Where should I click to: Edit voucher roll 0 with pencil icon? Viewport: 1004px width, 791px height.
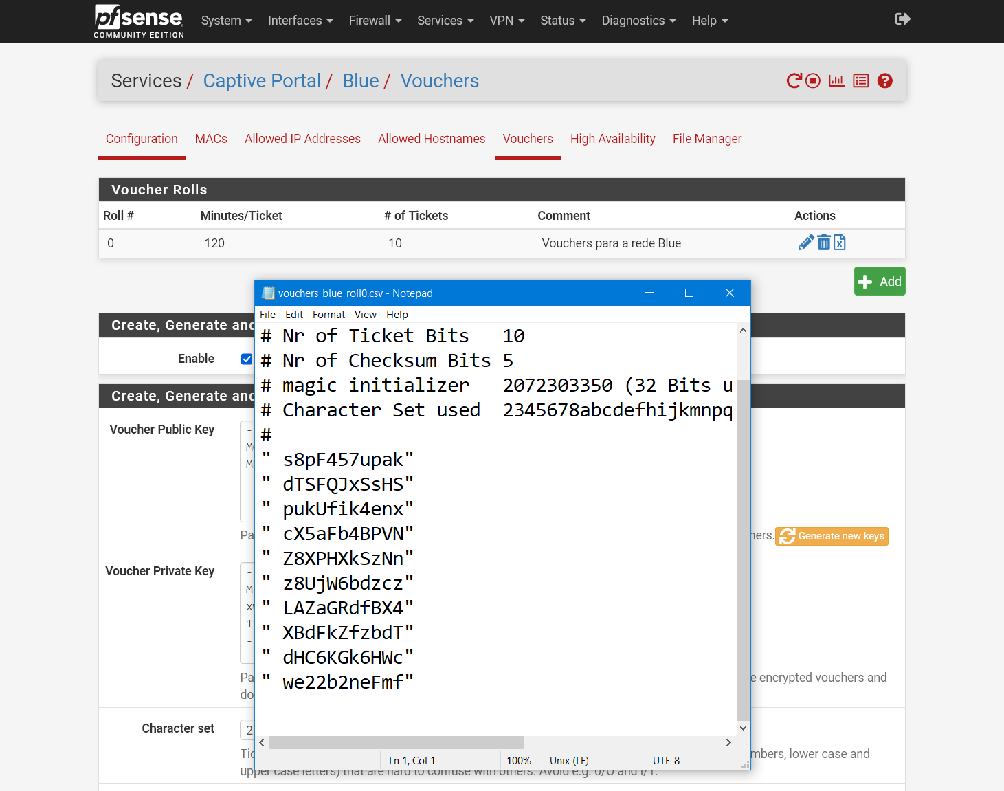pyautogui.click(x=805, y=243)
